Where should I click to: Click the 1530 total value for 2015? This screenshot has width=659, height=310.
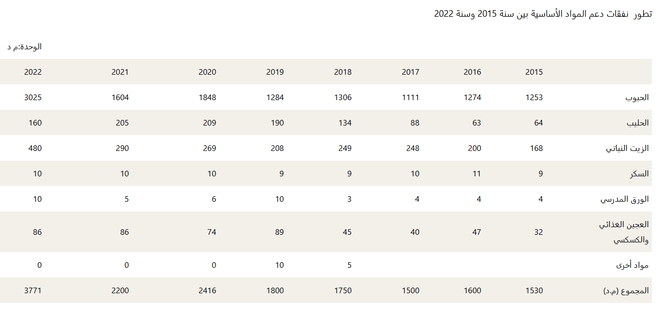click(x=534, y=291)
